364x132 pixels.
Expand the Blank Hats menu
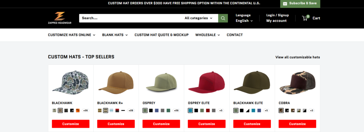[115, 35]
